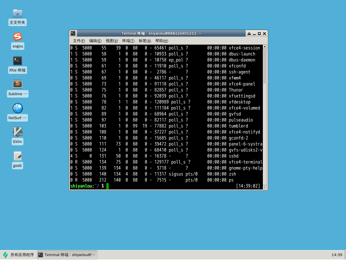The height and width of the screenshot is (269, 346).
Task: Open the 编辑(E) menu
Action: coord(95,41)
